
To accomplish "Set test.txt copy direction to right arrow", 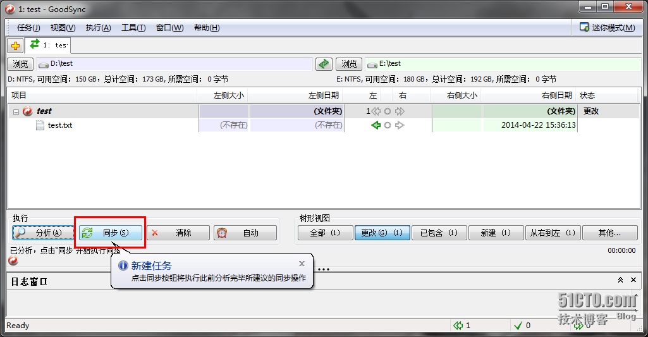I will pos(400,125).
